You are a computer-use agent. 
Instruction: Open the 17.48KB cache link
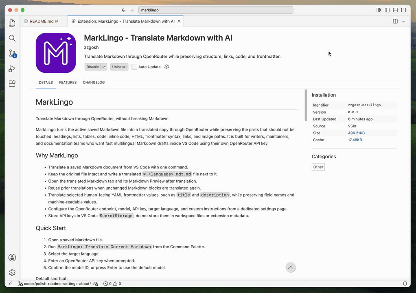[x=355, y=140]
